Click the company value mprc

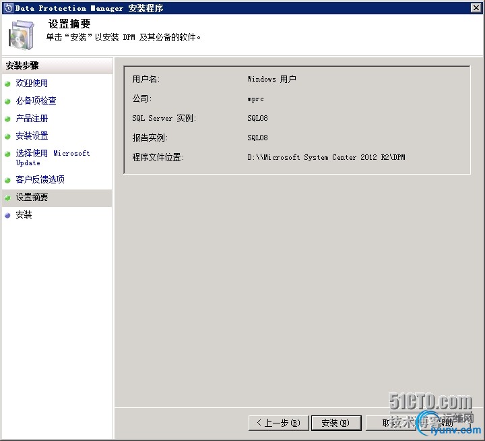255,99
